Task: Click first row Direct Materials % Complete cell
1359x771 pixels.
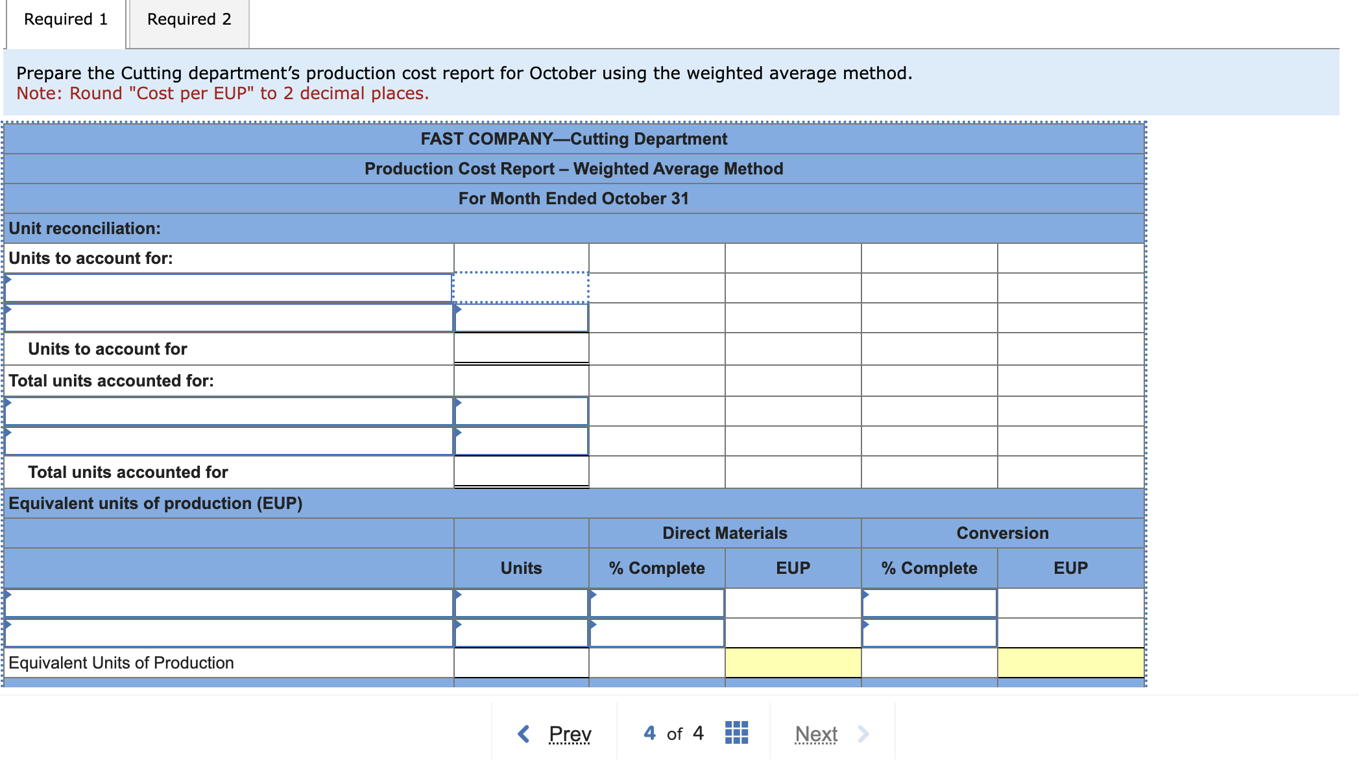Action: click(656, 603)
